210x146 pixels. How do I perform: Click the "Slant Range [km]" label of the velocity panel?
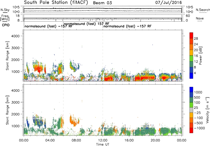click(x=7, y=110)
